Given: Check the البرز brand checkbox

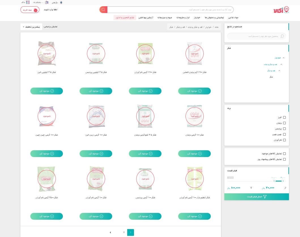Looking at the screenshot, I should (x=284, y=117).
